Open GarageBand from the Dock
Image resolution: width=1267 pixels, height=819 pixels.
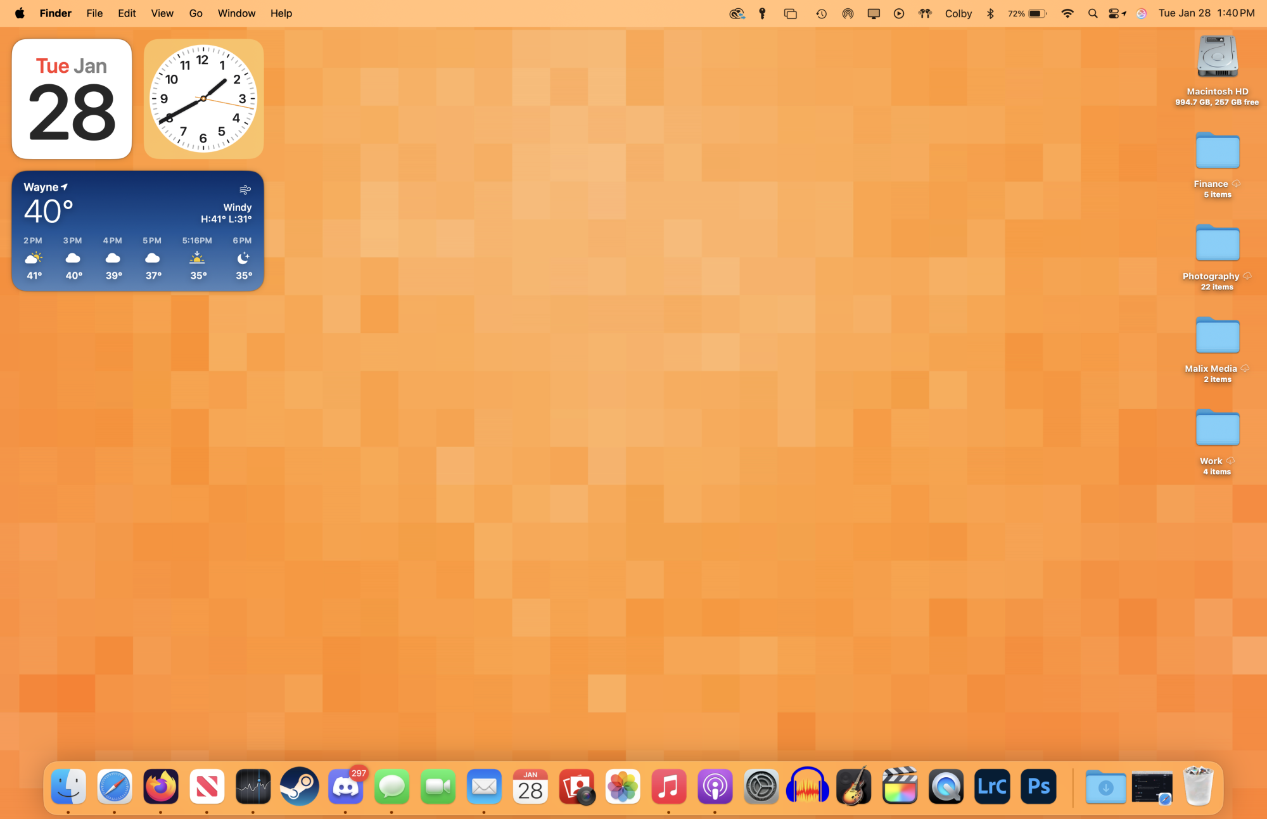(x=853, y=787)
